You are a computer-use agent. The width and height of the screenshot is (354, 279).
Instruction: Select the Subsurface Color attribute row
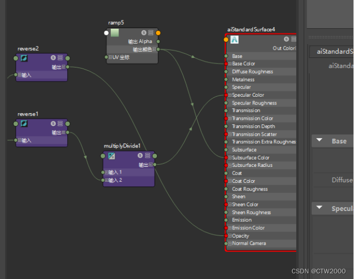pos(261,158)
